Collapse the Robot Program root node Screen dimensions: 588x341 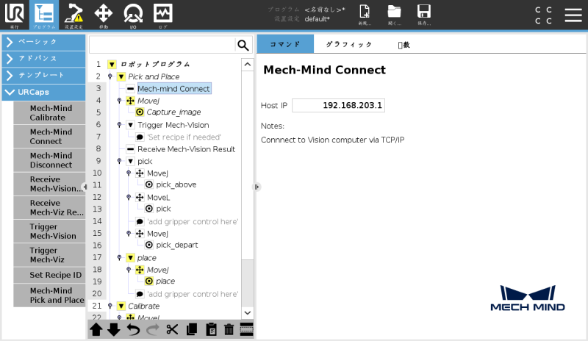pos(112,65)
